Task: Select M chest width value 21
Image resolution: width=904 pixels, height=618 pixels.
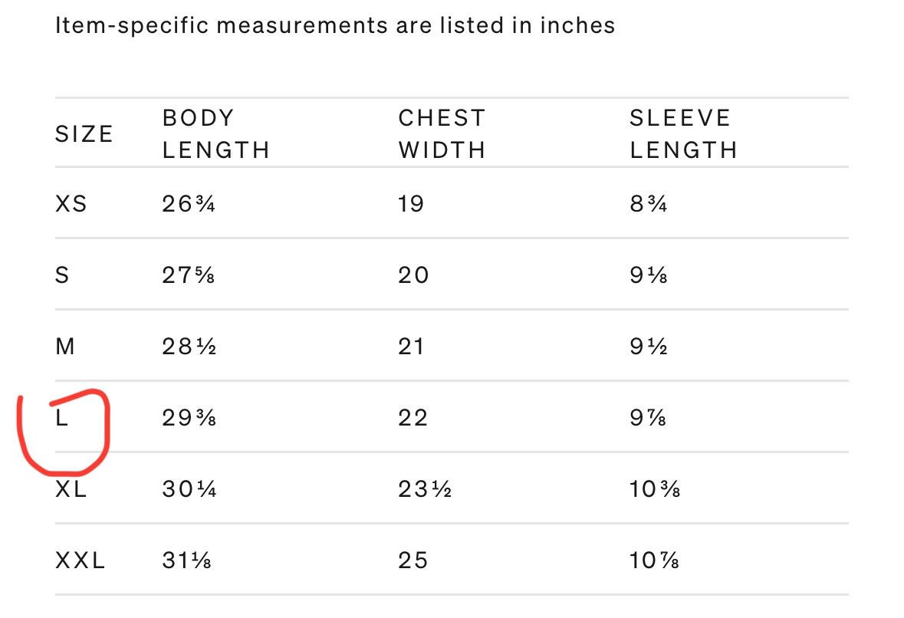Action: tap(411, 347)
